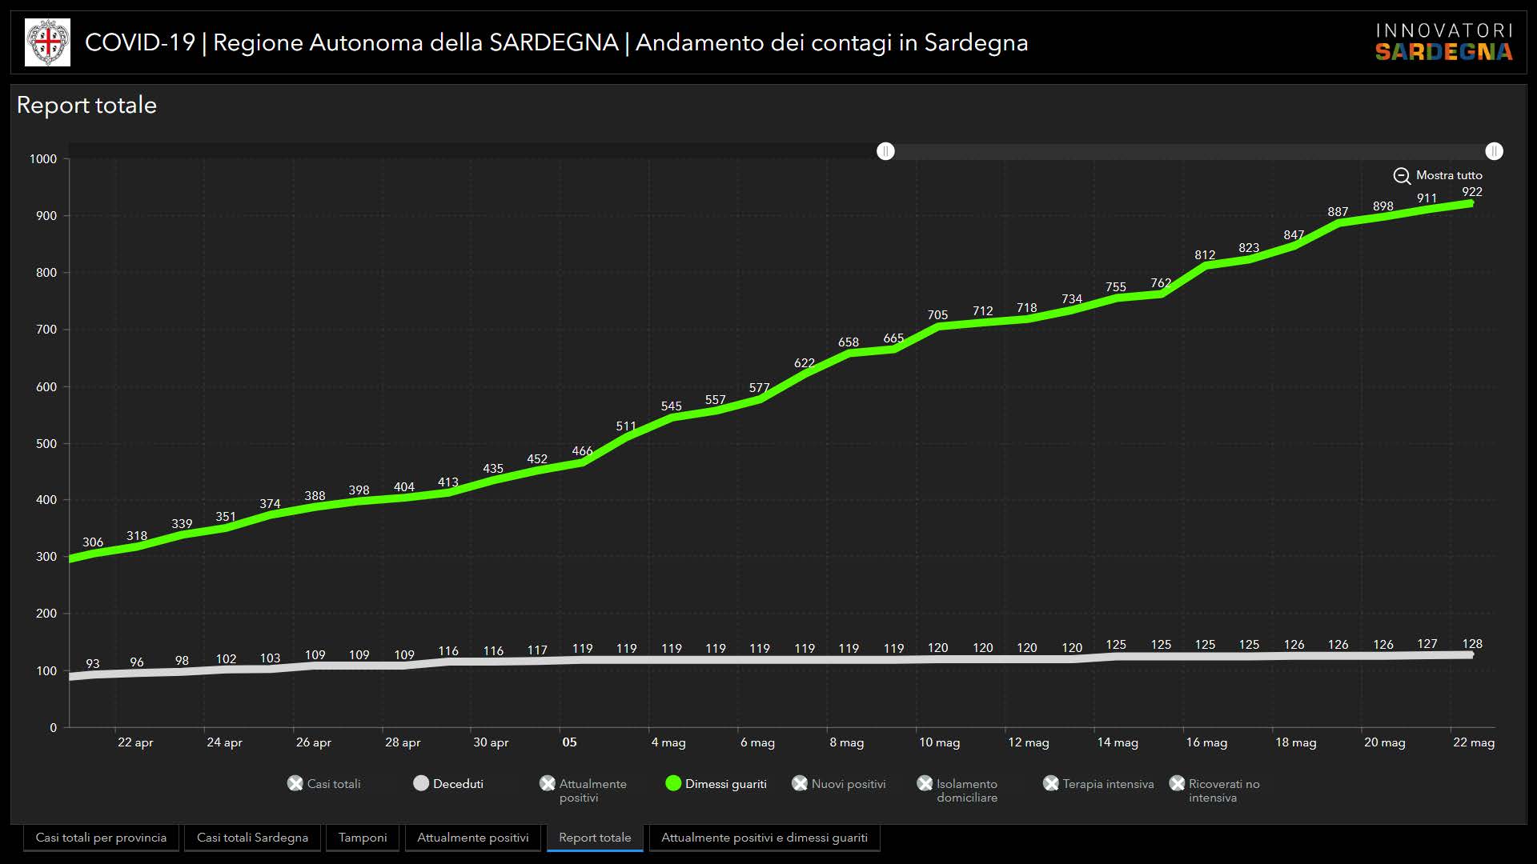Viewport: 1537px width, 864px height.
Task: Open Attualmente positivi e dimessi guariti tab
Action: click(764, 838)
